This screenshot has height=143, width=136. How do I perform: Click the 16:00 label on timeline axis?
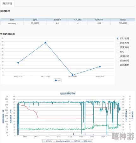(x=81, y=137)
